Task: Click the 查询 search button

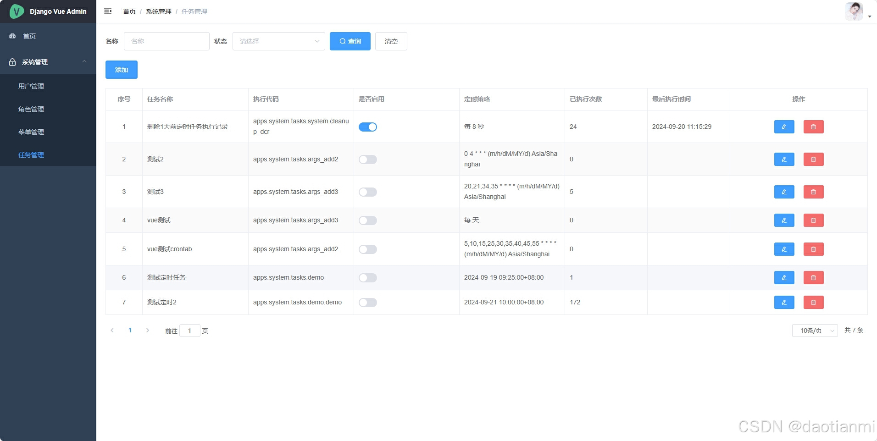Action: coord(350,41)
